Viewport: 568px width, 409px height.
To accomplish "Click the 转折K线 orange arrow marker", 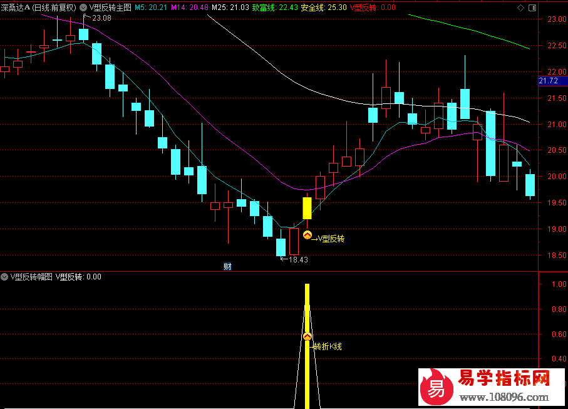I will tap(307, 337).
